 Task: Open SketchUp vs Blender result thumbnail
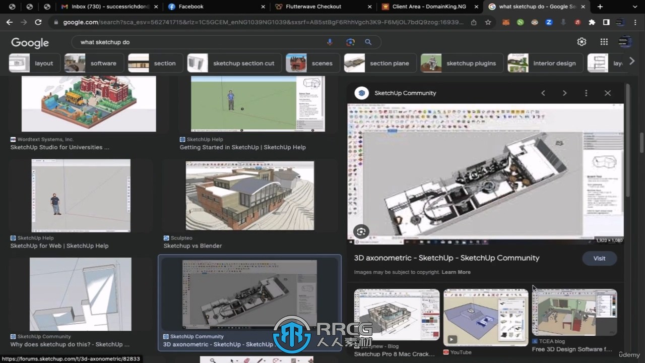click(250, 196)
